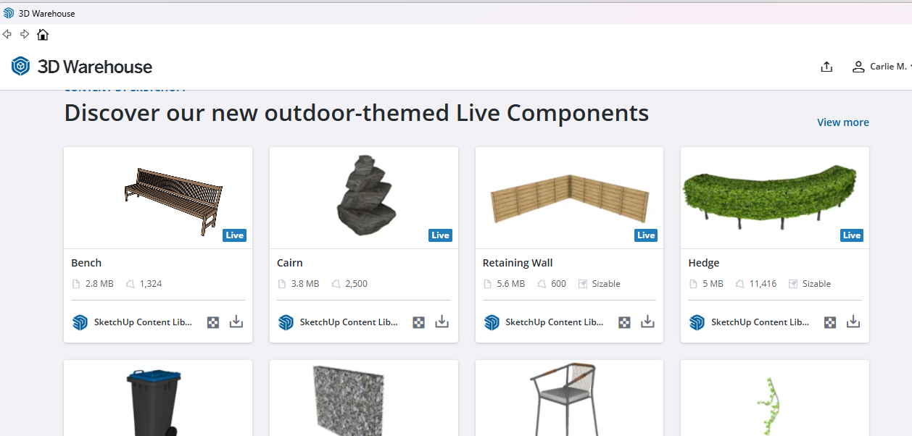The width and height of the screenshot is (912, 436).
Task: Click the back navigation arrow
Action: 7,34
